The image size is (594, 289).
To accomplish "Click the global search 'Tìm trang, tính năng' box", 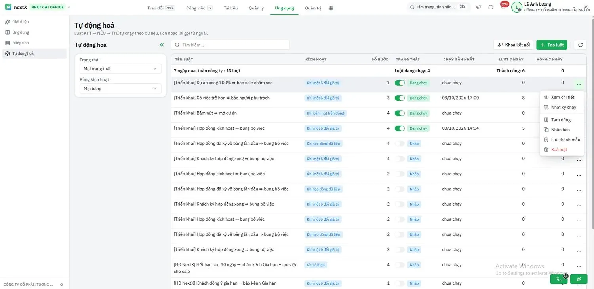I will click(x=439, y=7).
